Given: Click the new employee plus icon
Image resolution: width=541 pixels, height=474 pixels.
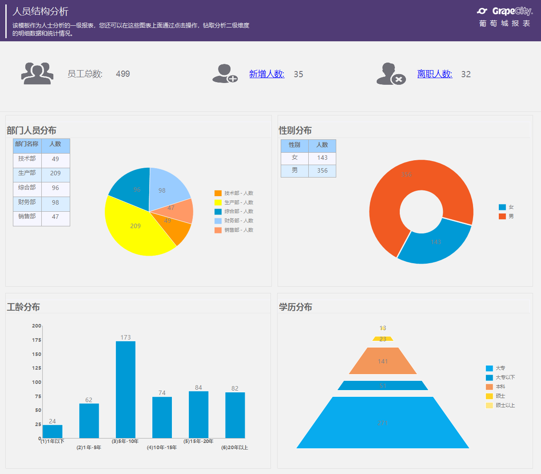Looking at the screenshot, I should coord(225,73).
